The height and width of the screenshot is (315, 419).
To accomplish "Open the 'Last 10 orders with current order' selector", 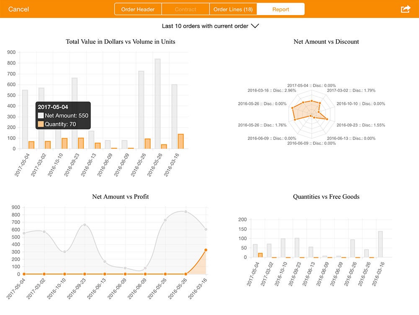I will 205,26.
